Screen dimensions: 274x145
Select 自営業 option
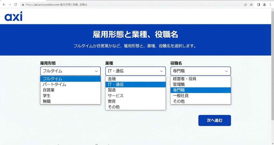tap(49, 90)
